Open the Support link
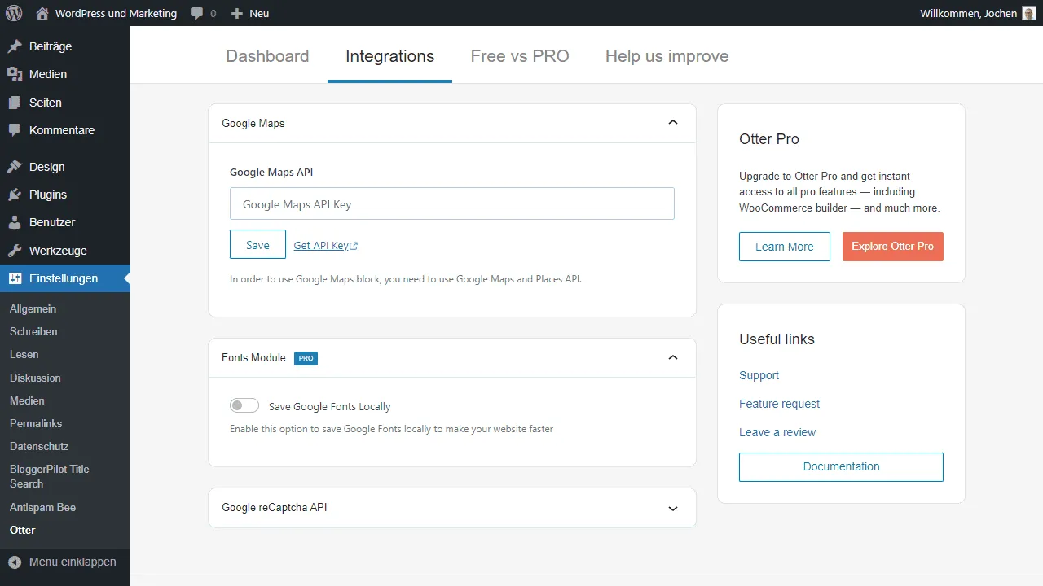The image size is (1043, 586). pyautogui.click(x=759, y=375)
